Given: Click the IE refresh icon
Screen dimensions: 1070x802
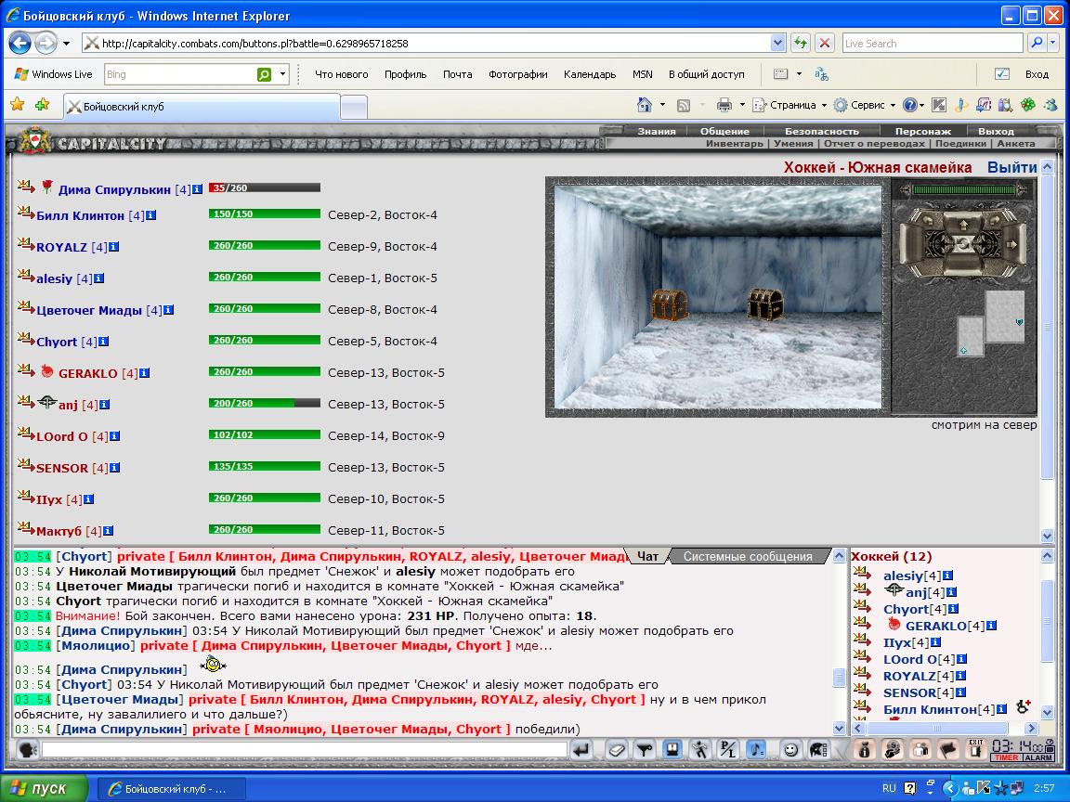Looking at the screenshot, I should pos(801,43).
